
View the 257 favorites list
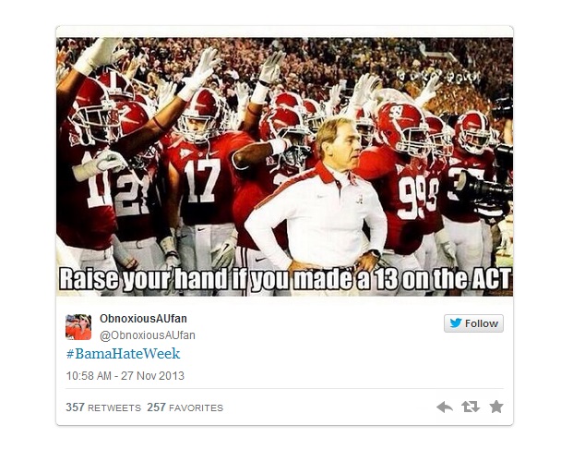point(185,407)
